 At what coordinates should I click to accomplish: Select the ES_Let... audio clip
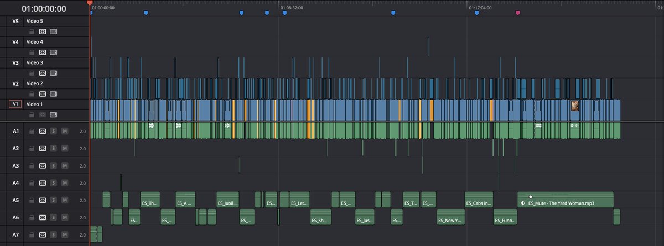pos(300,200)
